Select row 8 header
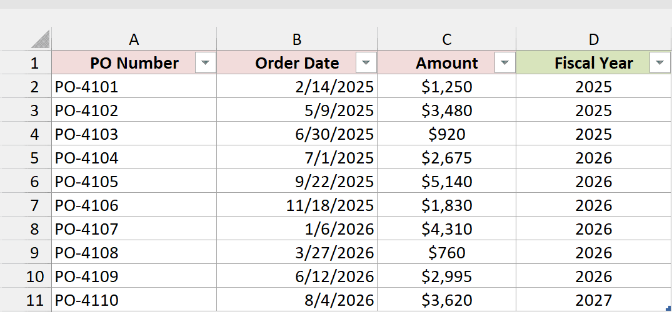Image resolution: width=672 pixels, height=312 pixels. click(x=26, y=229)
